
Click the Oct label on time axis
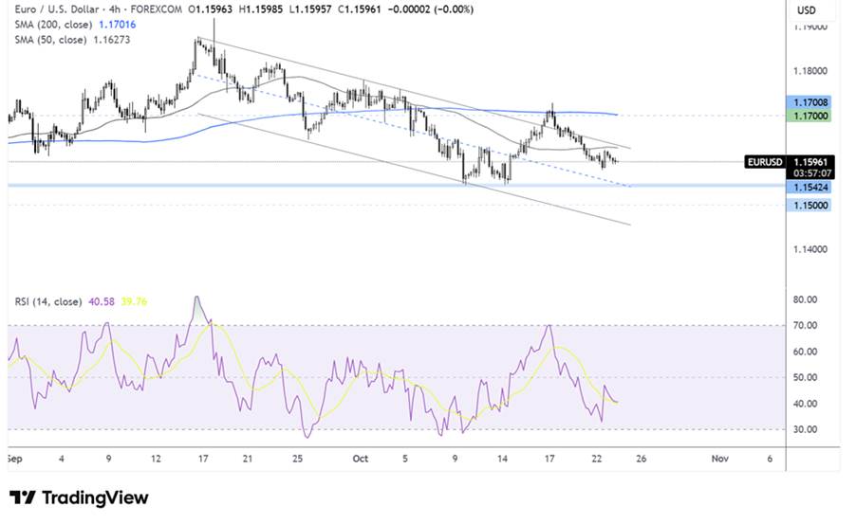[360, 458]
